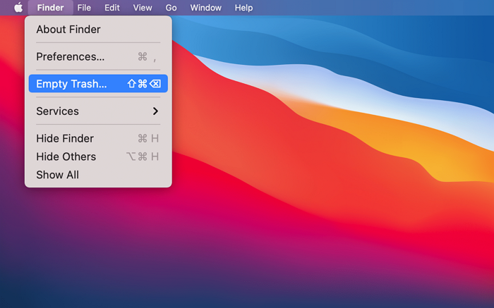Open the File menu
Image resolution: width=494 pixels, height=308 pixels.
click(84, 8)
